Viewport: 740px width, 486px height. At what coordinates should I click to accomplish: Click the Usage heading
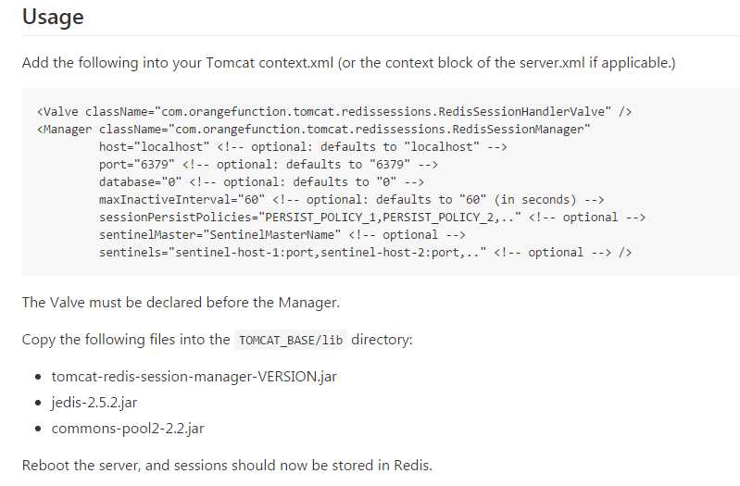click(53, 17)
